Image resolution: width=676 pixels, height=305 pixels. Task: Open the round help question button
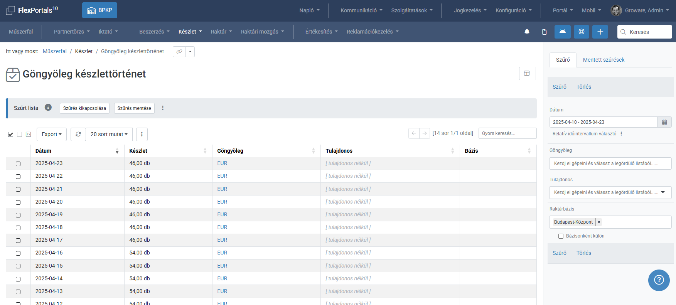click(659, 280)
